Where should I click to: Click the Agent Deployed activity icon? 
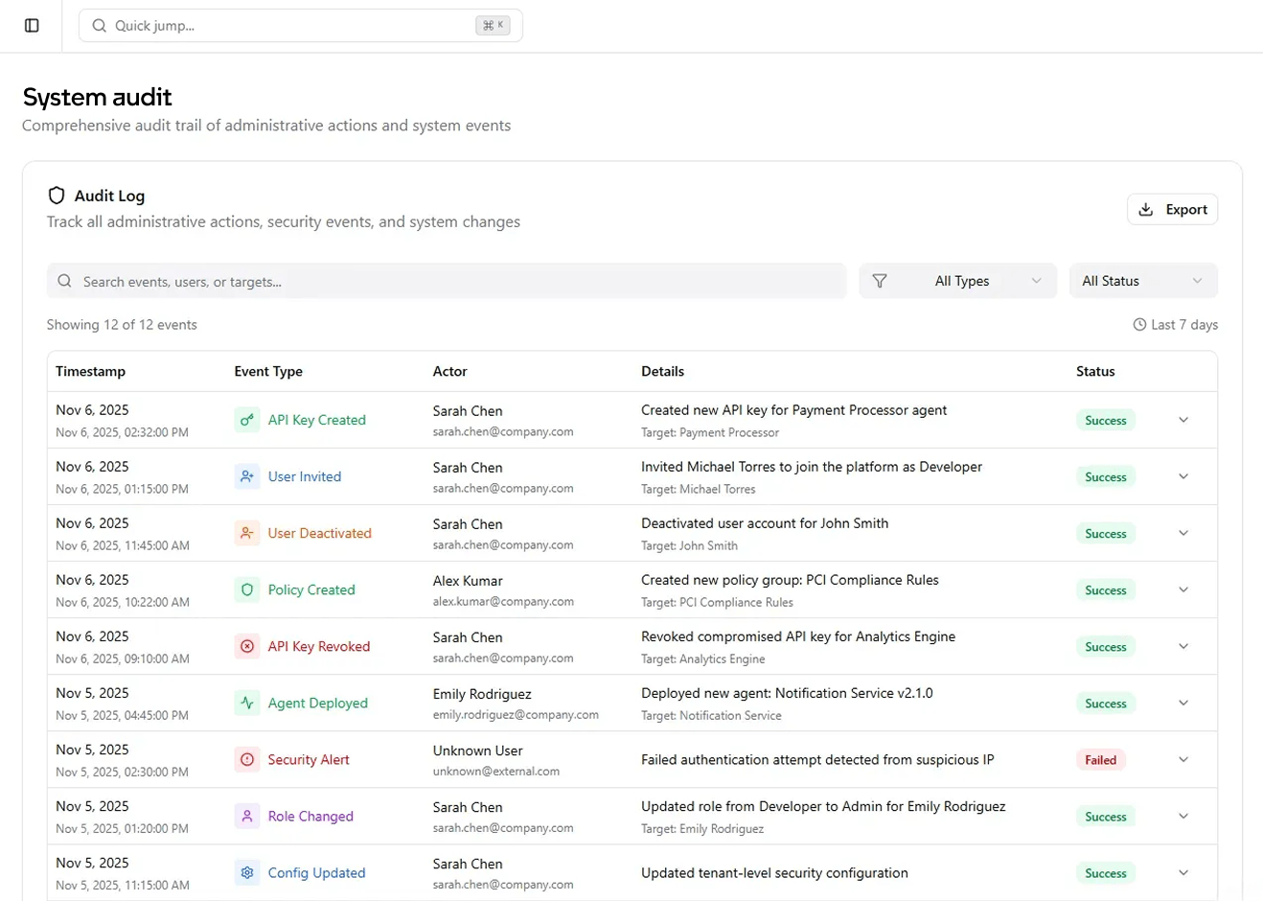(x=247, y=703)
